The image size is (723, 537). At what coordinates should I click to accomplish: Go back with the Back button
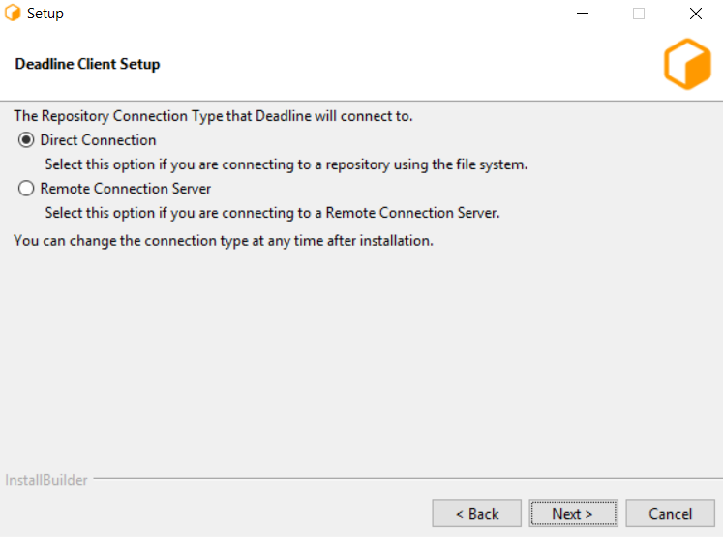pos(477,514)
